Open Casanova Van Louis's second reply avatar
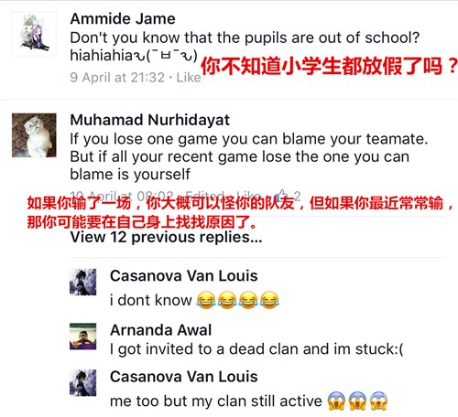The width and height of the screenshot is (458, 417). tap(82, 383)
